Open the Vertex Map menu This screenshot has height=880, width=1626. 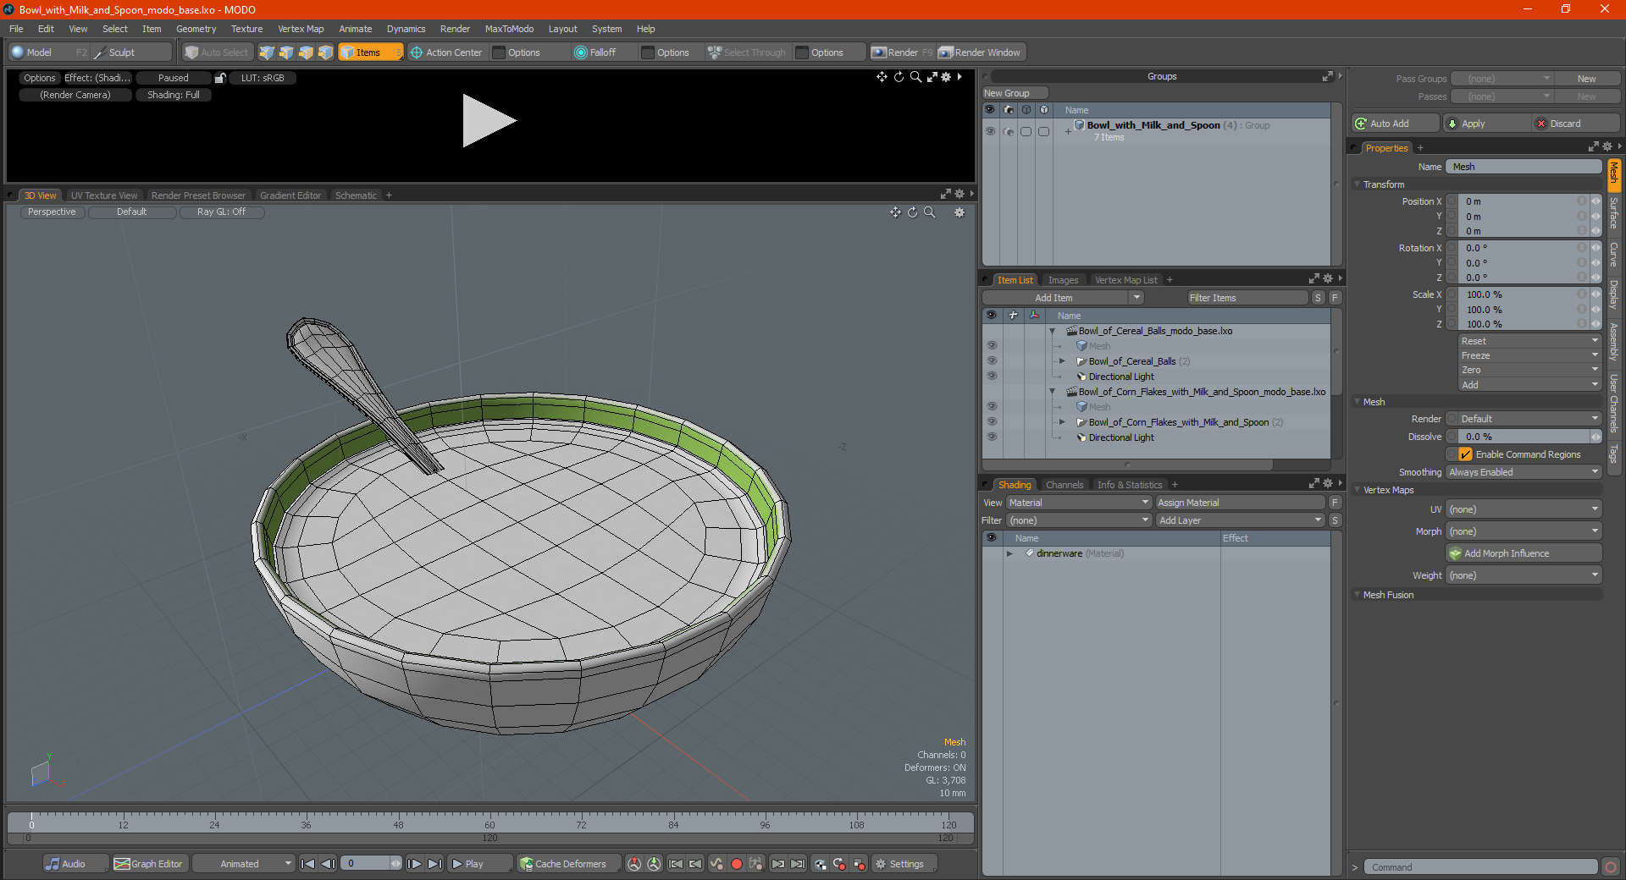pos(301,29)
